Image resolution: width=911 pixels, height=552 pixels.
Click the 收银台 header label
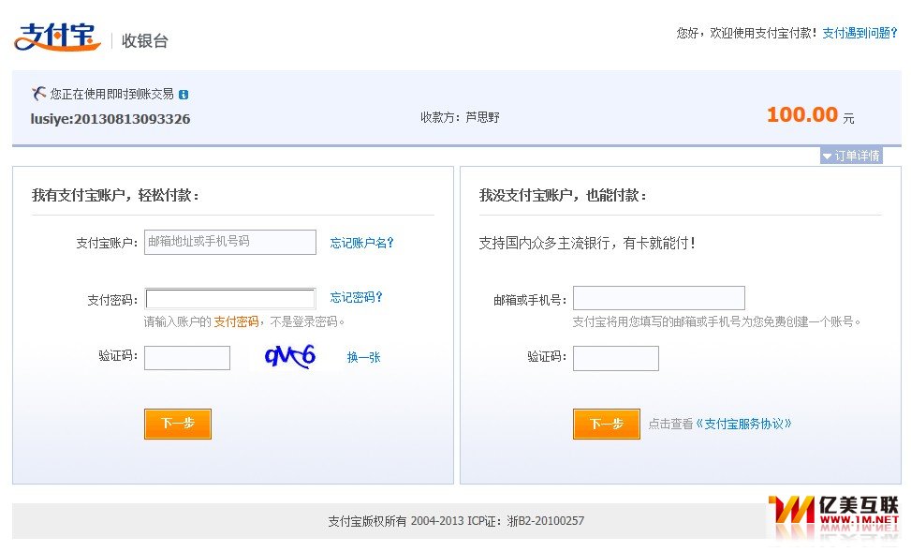(x=145, y=40)
